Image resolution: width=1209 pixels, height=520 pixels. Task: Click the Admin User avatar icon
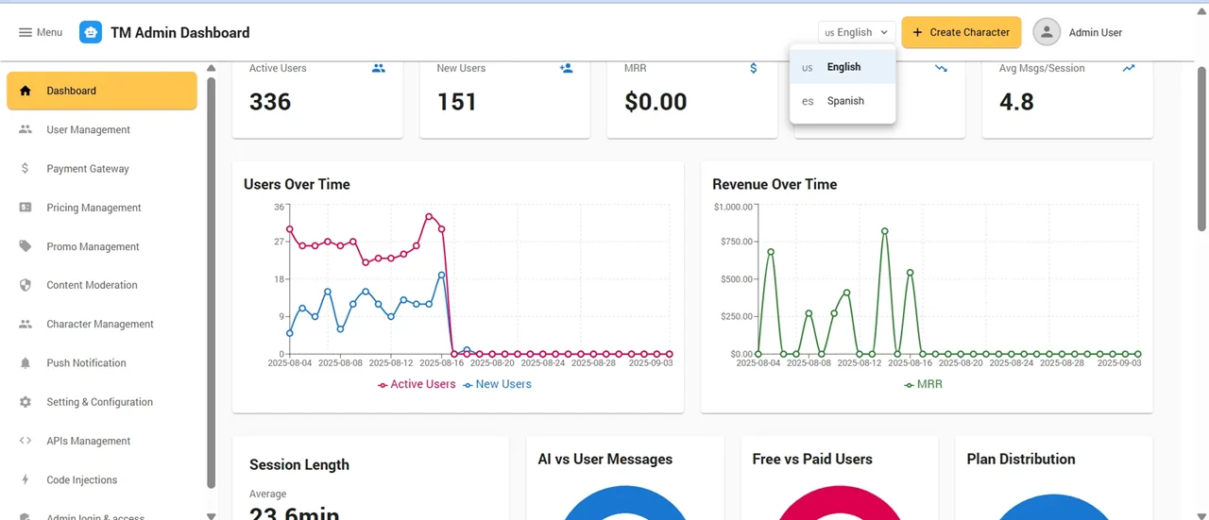click(1047, 32)
